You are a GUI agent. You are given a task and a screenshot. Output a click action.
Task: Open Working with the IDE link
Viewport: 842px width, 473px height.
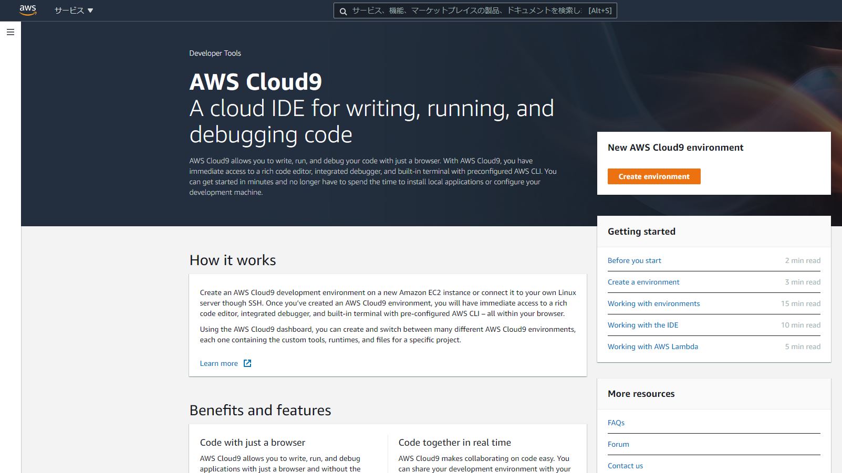pyautogui.click(x=643, y=325)
